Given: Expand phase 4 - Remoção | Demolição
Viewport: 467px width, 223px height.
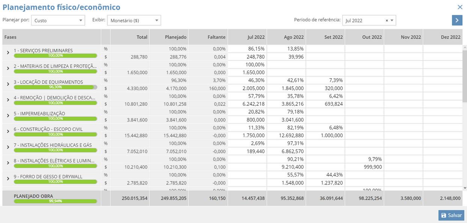Looking at the screenshot, I should [x=8, y=100].
